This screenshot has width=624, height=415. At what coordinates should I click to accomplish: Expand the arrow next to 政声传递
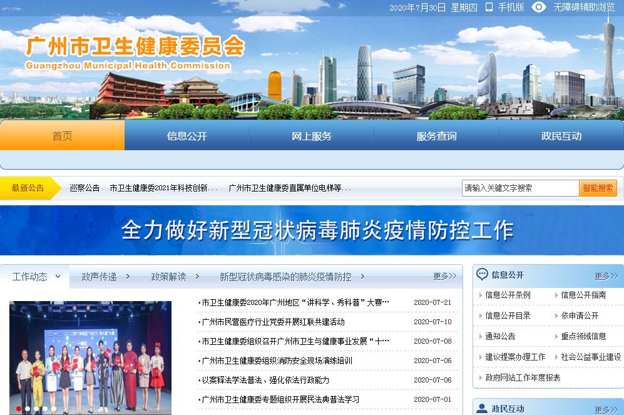(127, 276)
